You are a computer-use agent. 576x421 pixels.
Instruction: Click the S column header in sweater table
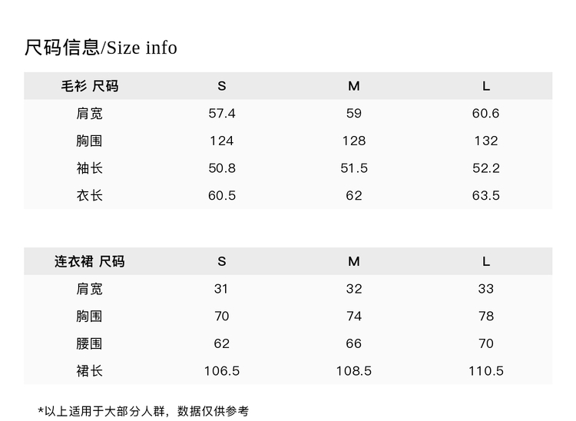221,86
